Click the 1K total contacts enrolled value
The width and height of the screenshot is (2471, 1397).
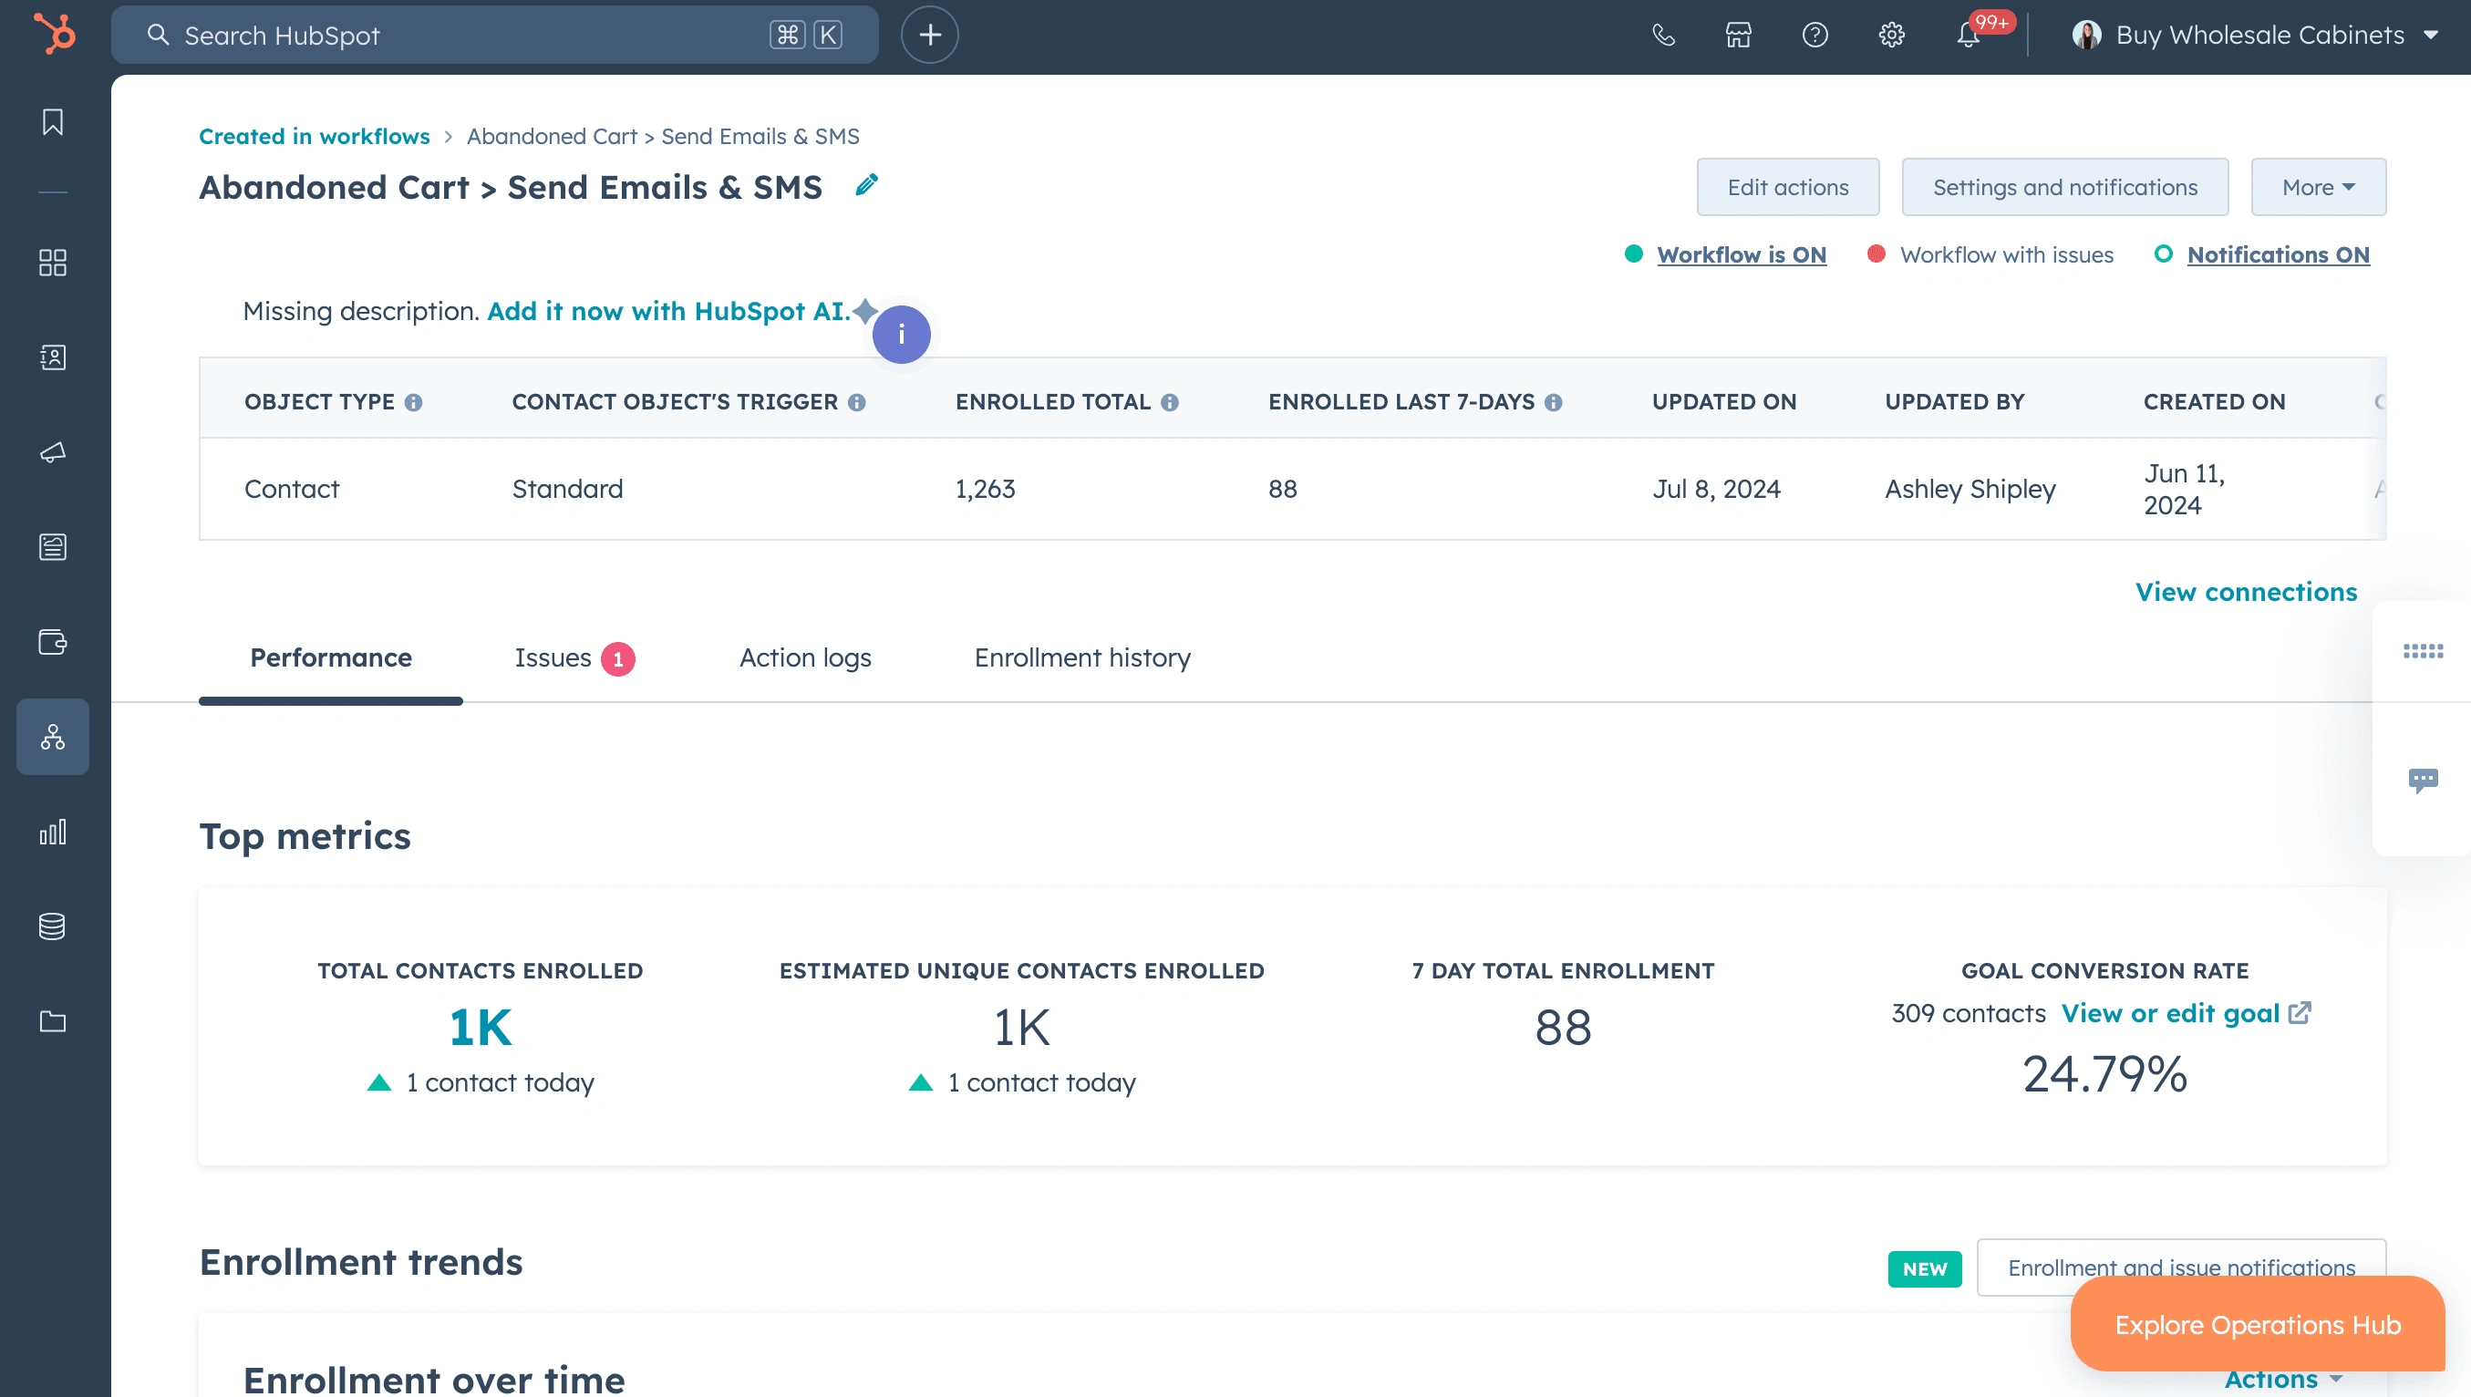(x=480, y=1028)
